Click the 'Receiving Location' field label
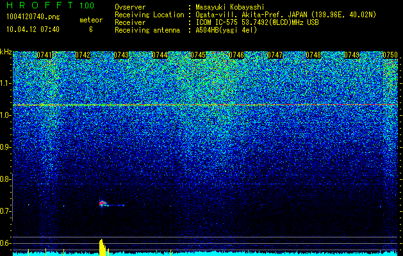Screen dimensions: 403x256 [149, 15]
